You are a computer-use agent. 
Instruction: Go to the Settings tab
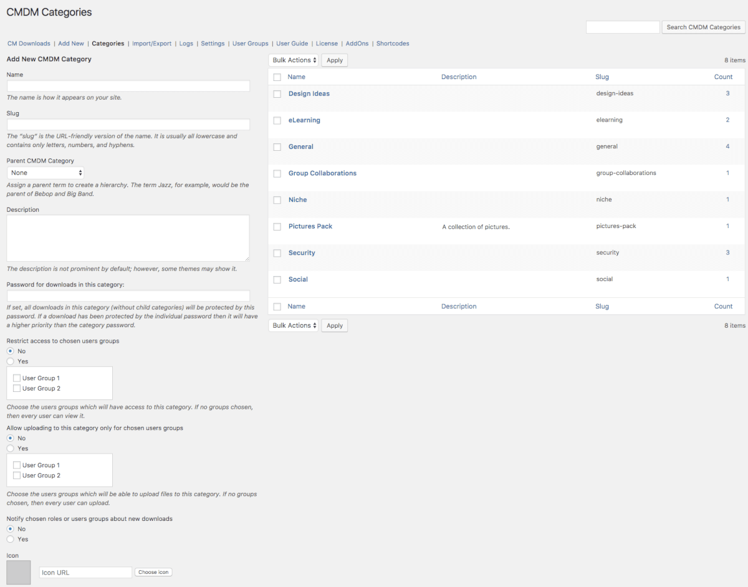pos(213,44)
